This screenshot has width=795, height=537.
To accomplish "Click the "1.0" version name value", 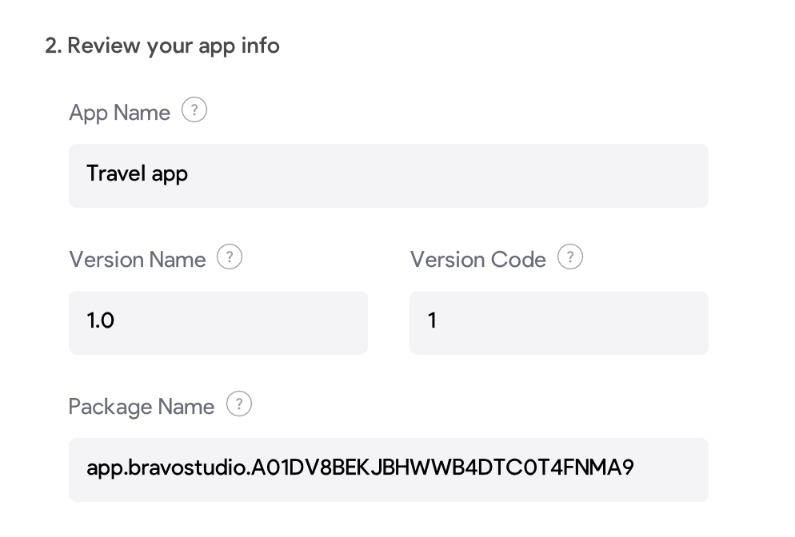I will [x=101, y=320].
